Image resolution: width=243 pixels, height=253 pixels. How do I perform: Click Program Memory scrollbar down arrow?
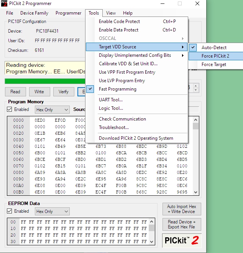[195, 192]
